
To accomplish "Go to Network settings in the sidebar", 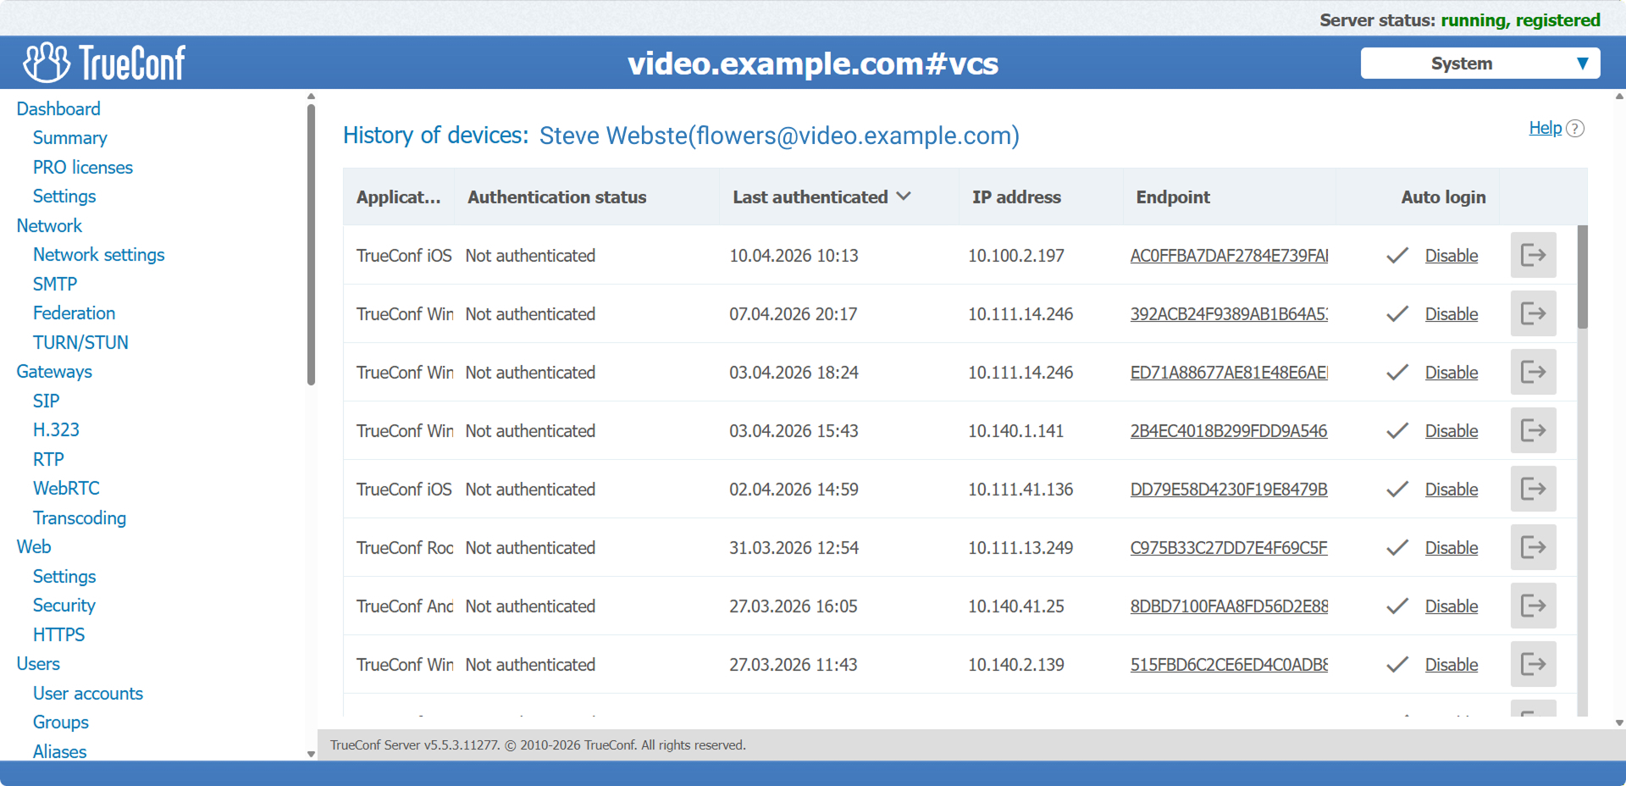I will pyautogui.click(x=98, y=255).
